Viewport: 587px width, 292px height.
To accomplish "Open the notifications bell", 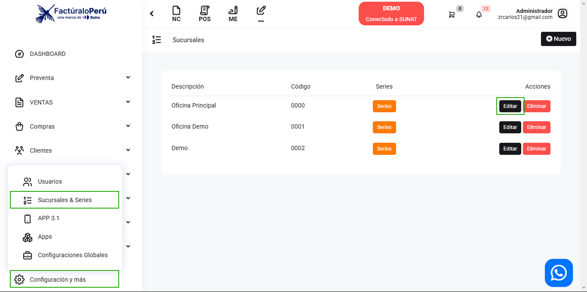I will 479,14.
